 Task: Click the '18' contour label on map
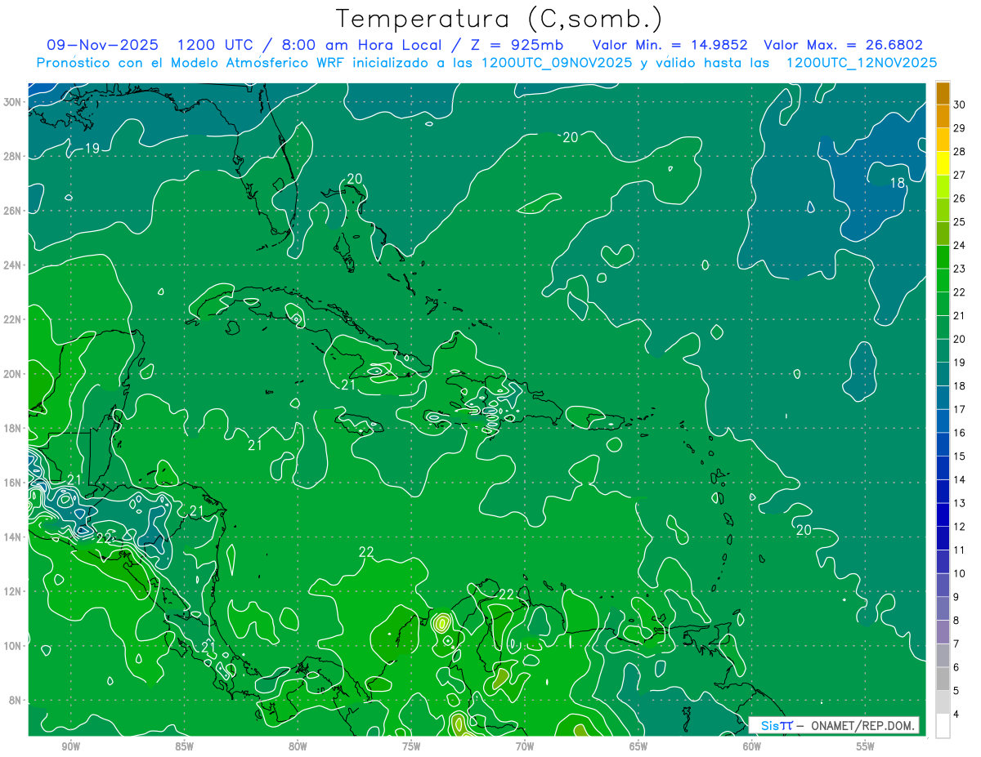[897, 183]
